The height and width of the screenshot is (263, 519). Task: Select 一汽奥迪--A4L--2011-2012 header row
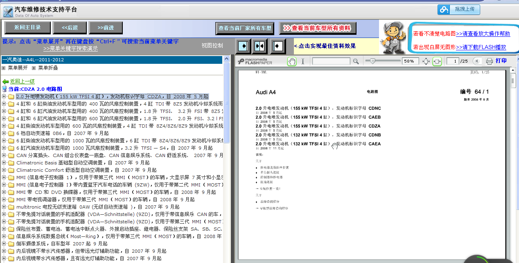pos(112,60)
